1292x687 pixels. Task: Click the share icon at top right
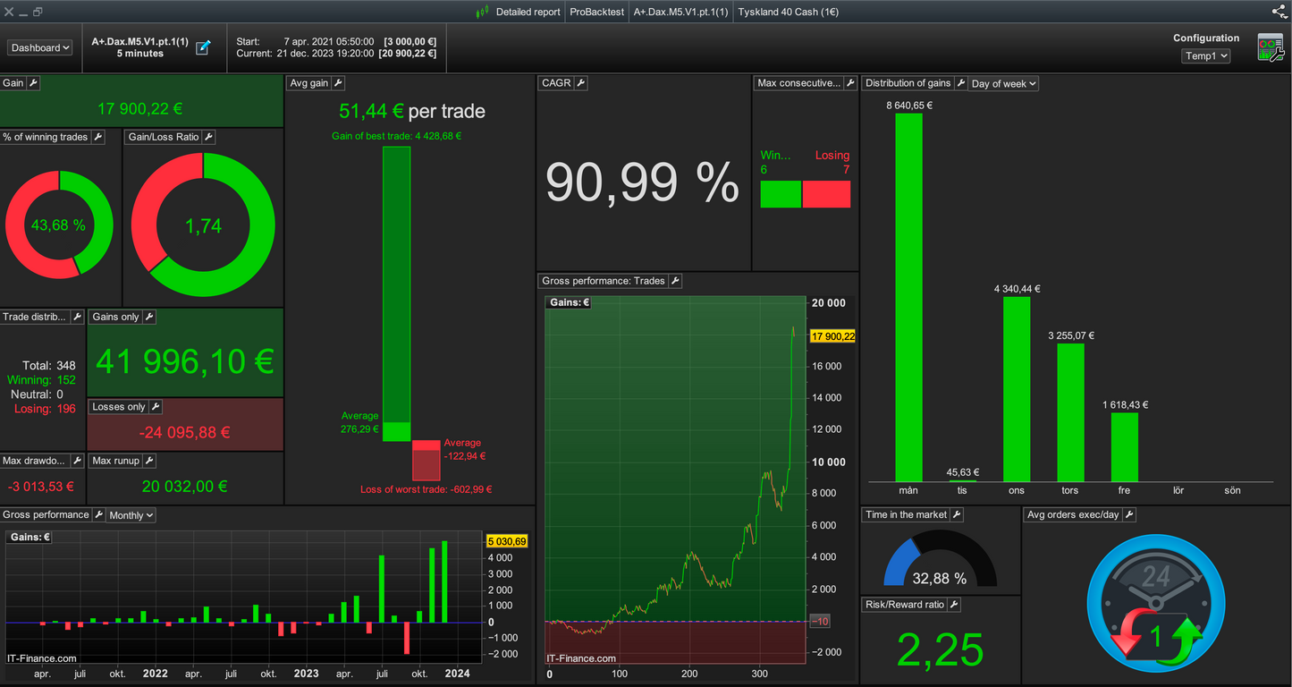[x=1279, y=12]
